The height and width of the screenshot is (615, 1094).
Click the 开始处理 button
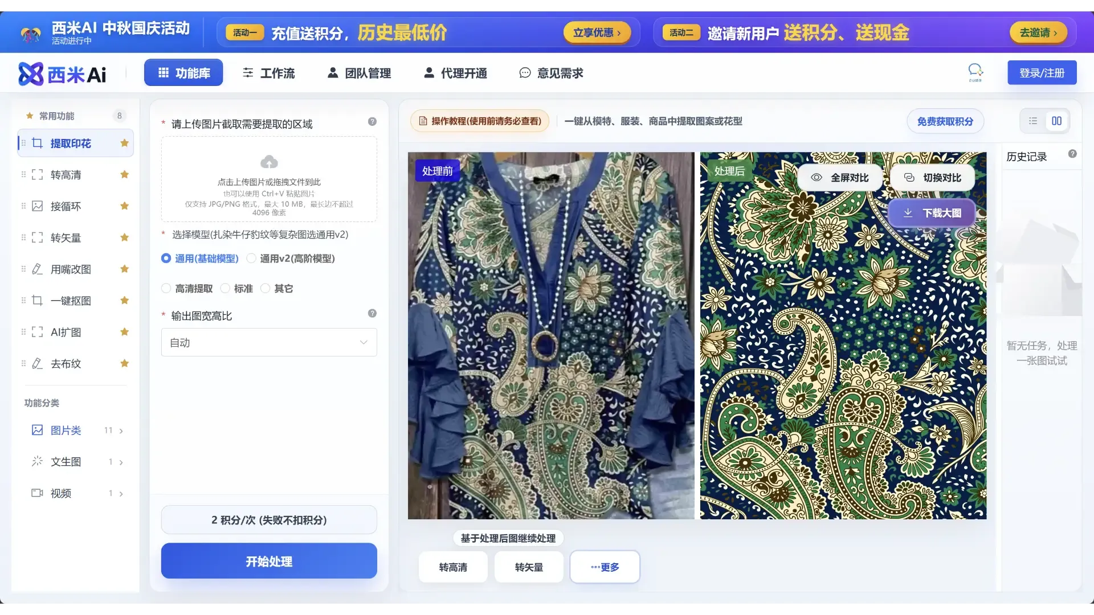tap(269, 561)
